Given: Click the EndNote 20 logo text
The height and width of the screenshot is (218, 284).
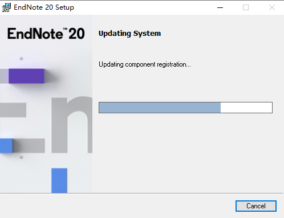Looking at the screenshot, I should [x=46, y=34].
